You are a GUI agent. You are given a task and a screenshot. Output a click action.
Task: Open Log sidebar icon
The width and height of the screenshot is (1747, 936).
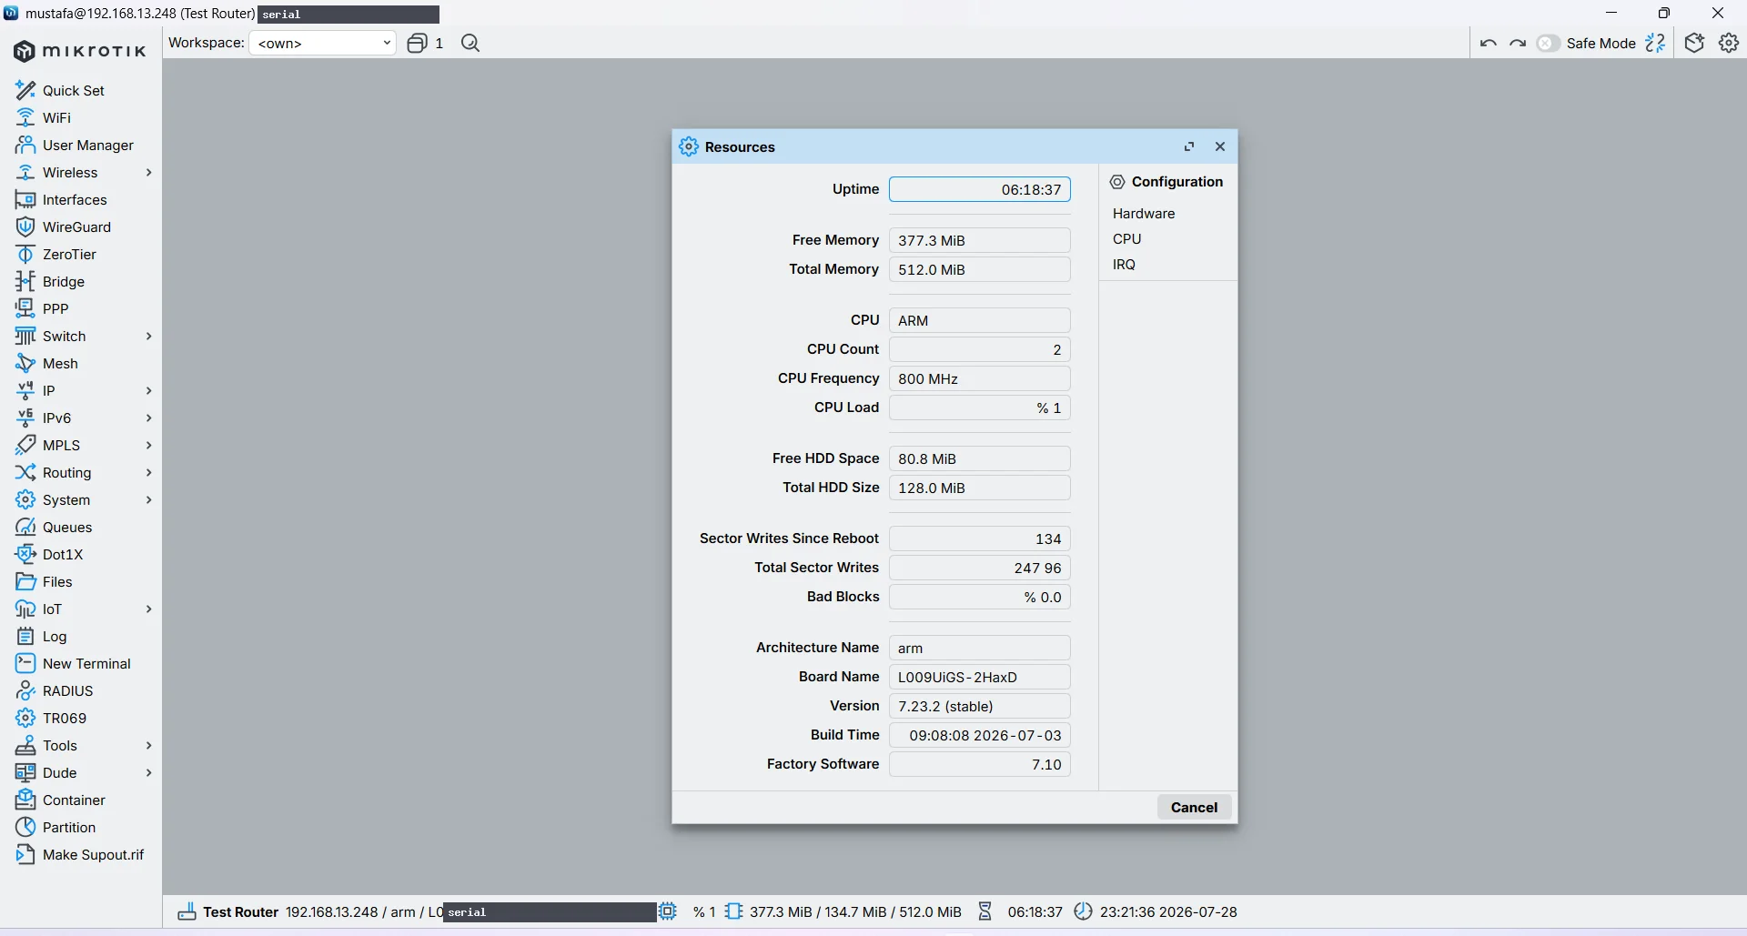point(25,636)
